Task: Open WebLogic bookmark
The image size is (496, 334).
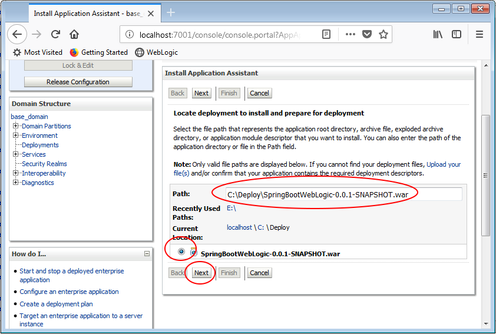Action: [157, 52]
